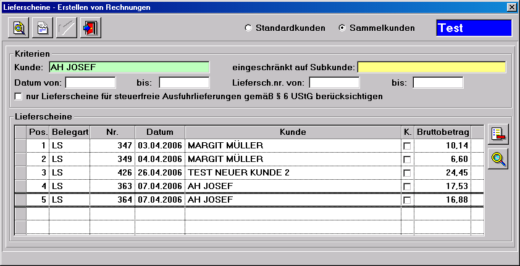Check the K. box for Lieferschein 426
The image size is (520, 266).
tap(407, 173)
